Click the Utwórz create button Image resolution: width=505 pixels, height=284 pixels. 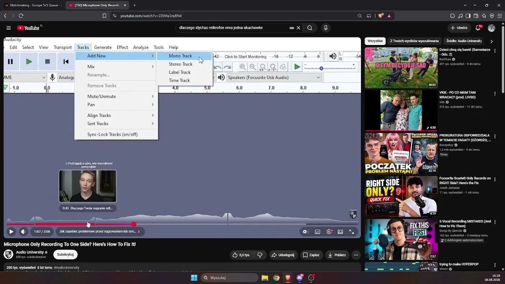[459, 28]
